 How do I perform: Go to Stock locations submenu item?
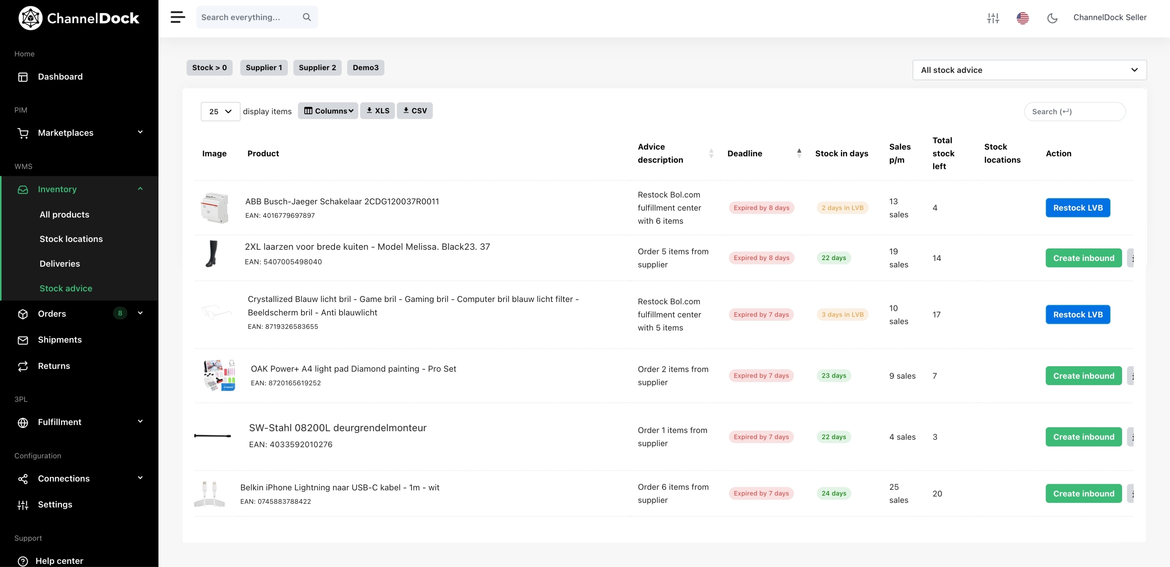[71, 239]
